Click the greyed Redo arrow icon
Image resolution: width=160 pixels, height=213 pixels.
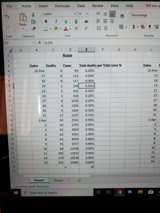[x=7, y=28]
